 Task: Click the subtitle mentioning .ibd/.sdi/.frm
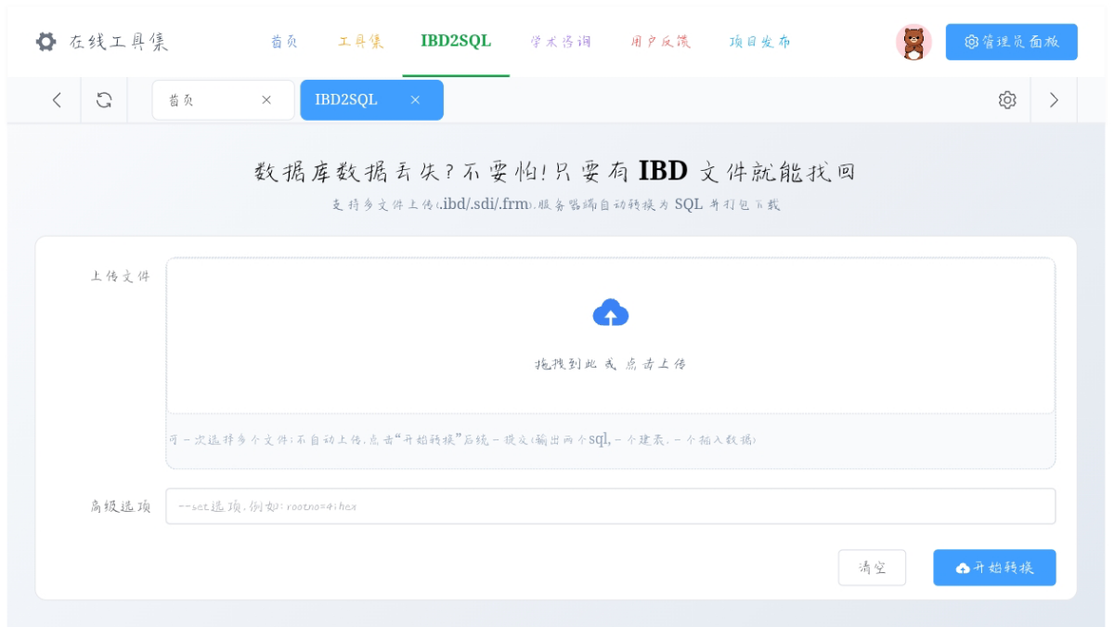pyautogui.click(x=556, y=204)
